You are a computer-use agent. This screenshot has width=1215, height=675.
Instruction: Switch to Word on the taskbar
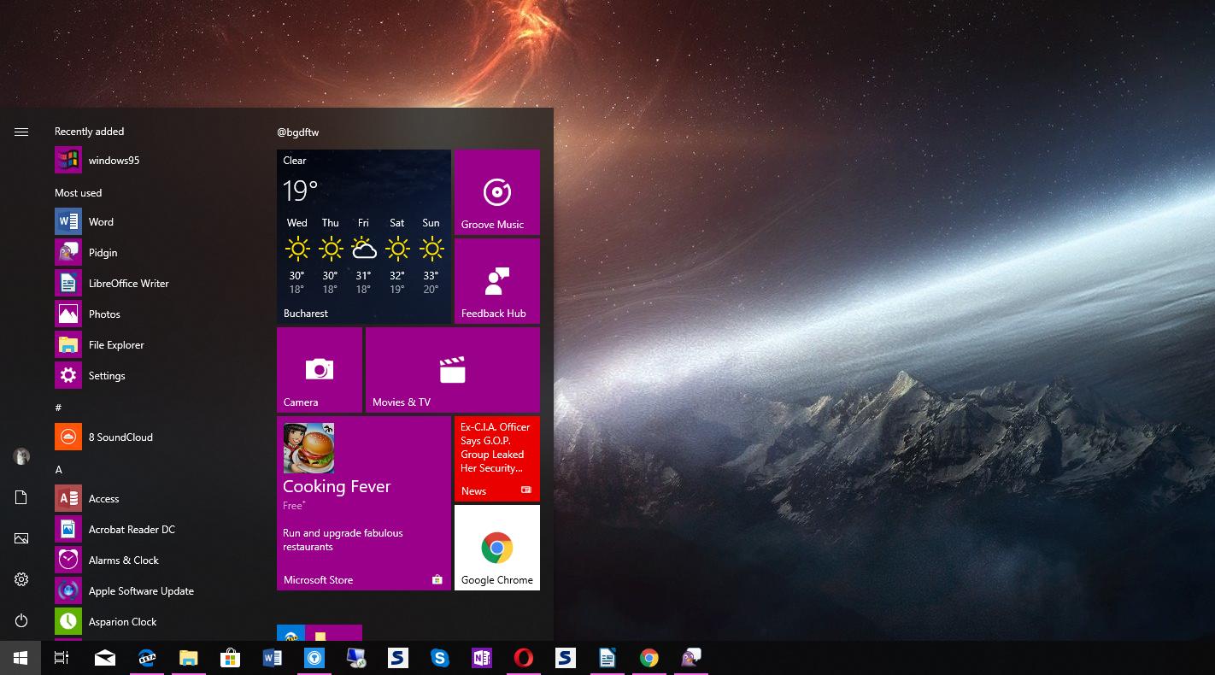click(x=273, y=658)
